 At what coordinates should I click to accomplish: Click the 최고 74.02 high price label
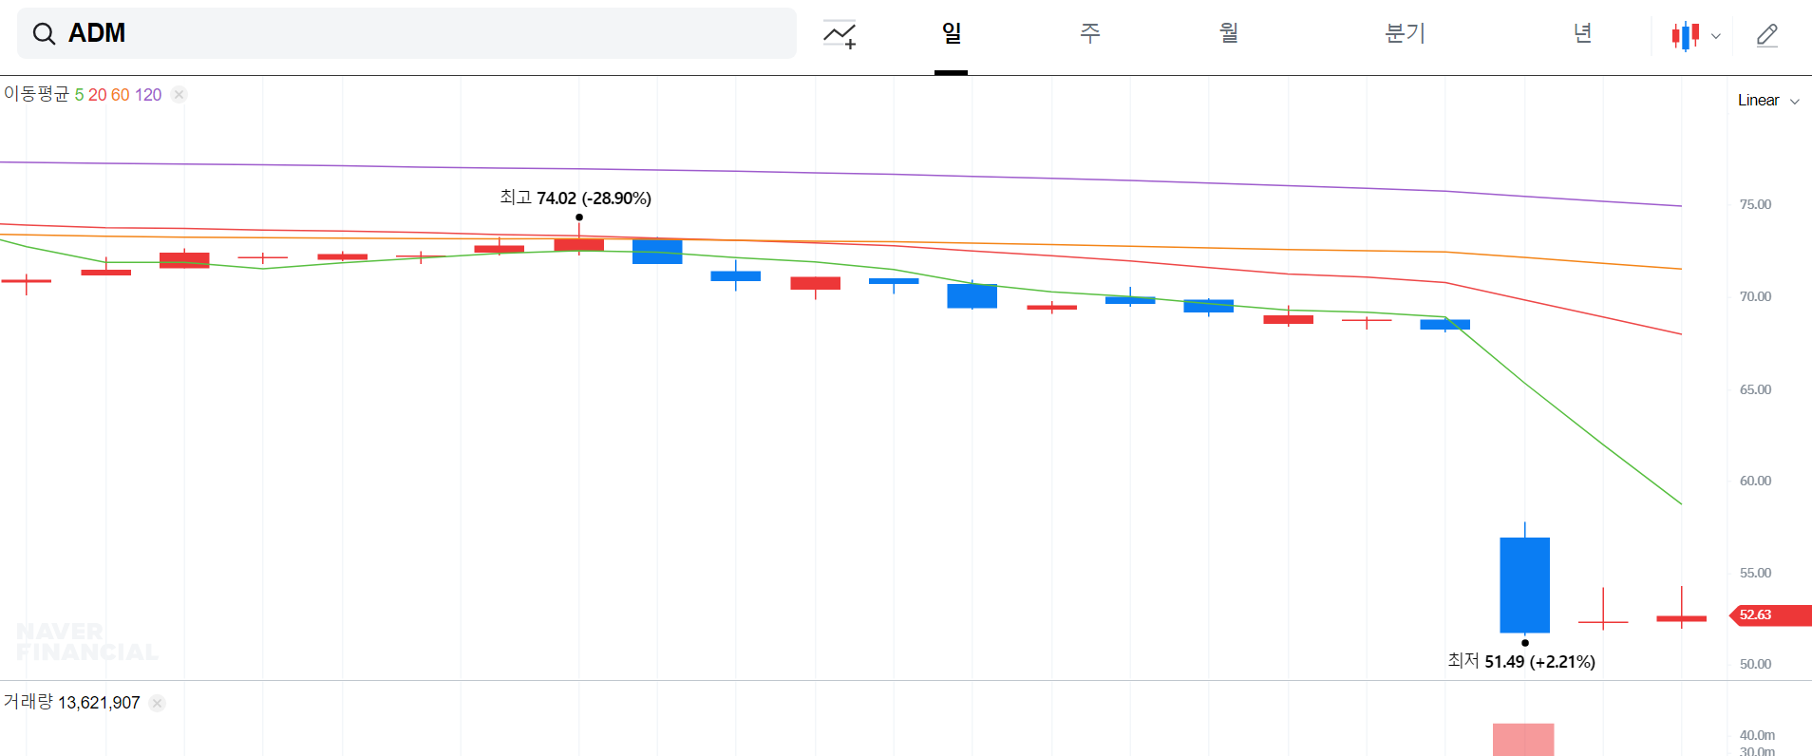tap(576, 198)
